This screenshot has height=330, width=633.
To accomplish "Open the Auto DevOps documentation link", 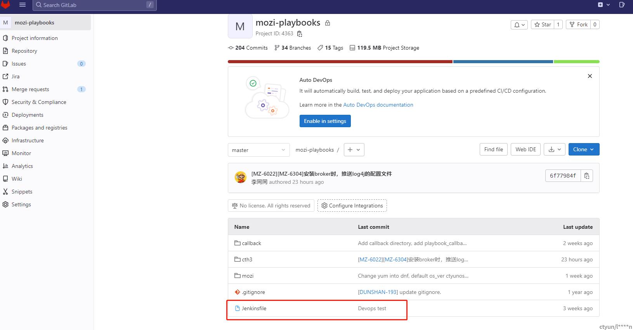I will tap(378, 105).
